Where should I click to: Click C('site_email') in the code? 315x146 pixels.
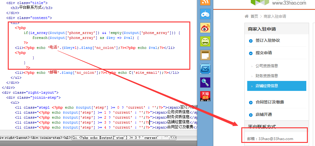pyautogui.click(x=146, y=73)
